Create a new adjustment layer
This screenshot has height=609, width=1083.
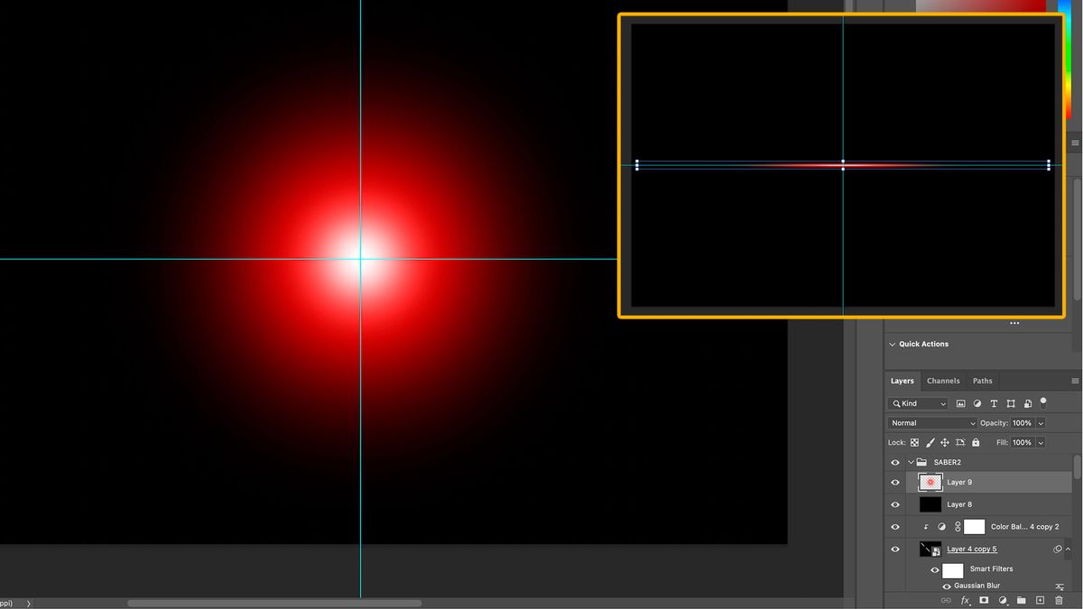click(1002, 600)
